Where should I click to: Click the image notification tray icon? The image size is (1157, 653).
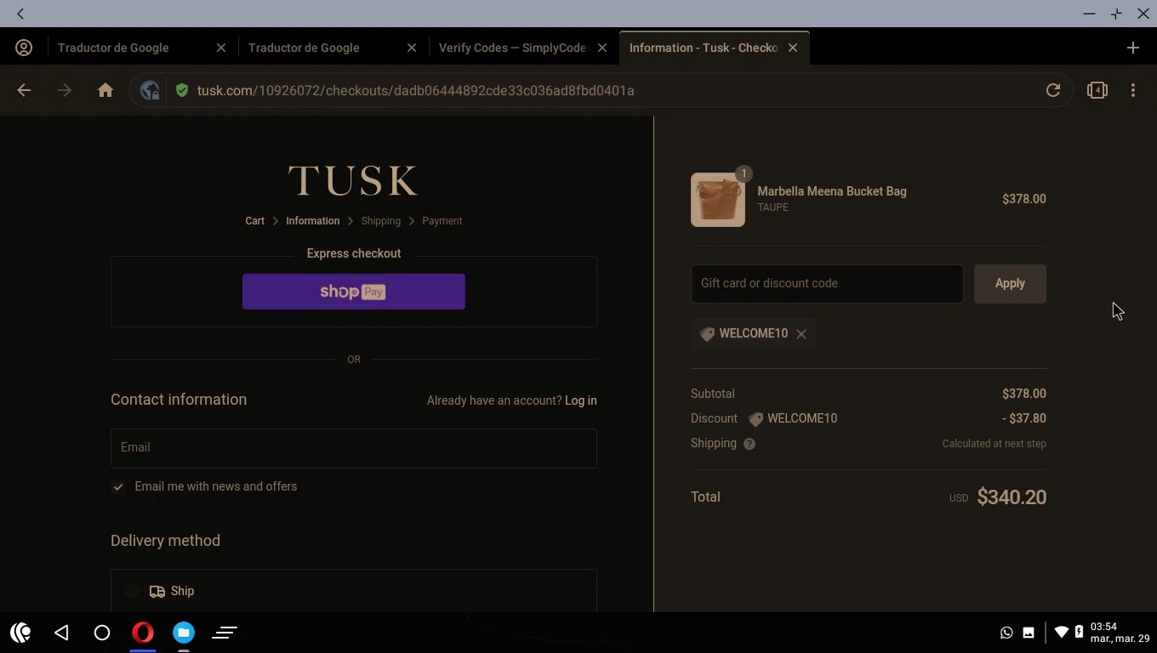point(1029,633)
